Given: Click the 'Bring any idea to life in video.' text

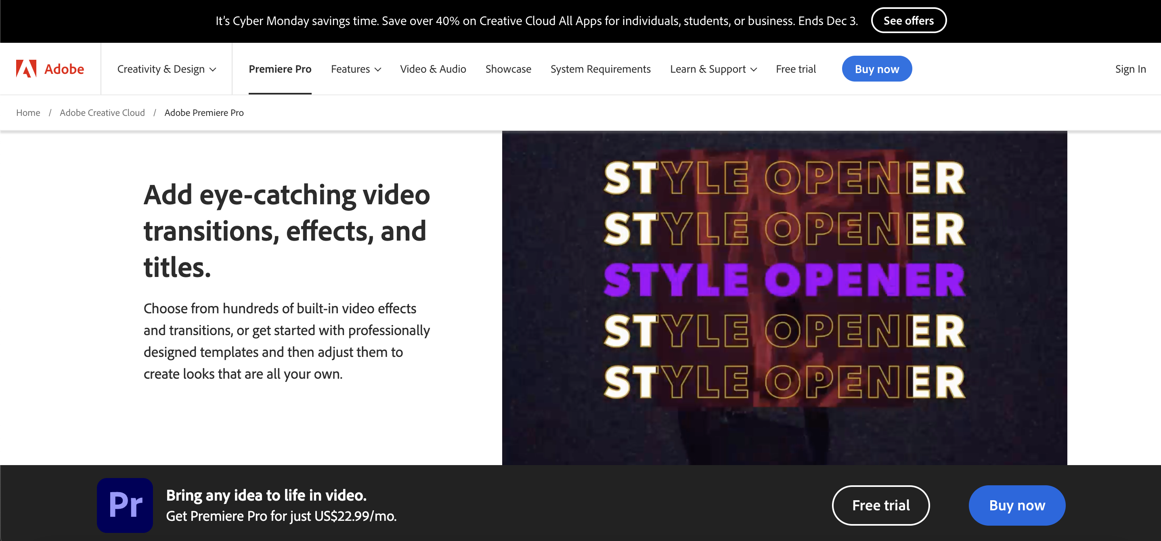Looking at the screenshot, I should pyautogui.click(x=266, y=495).
